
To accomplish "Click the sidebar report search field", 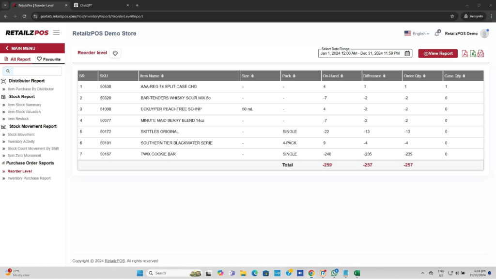I will click(34, 71).
